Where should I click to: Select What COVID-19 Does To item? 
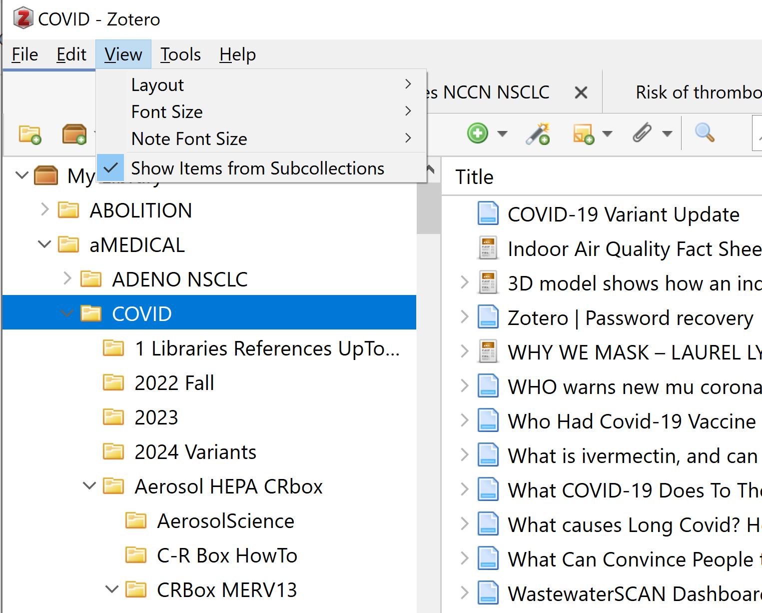(602, 490)
